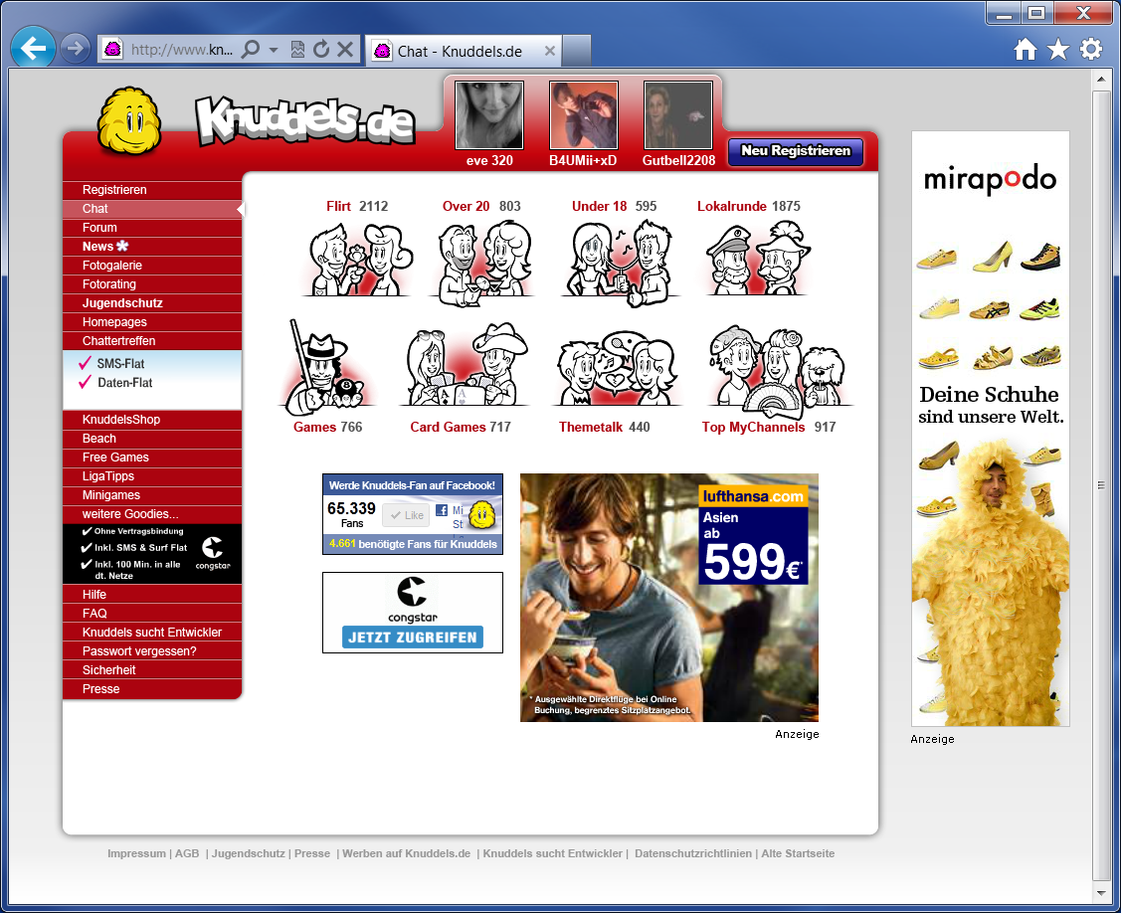
Task: Open eve 320 profile photo
Action: [489, 115]
